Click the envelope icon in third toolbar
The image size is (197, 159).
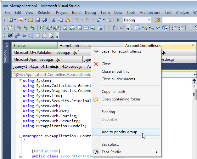point(45,36)
